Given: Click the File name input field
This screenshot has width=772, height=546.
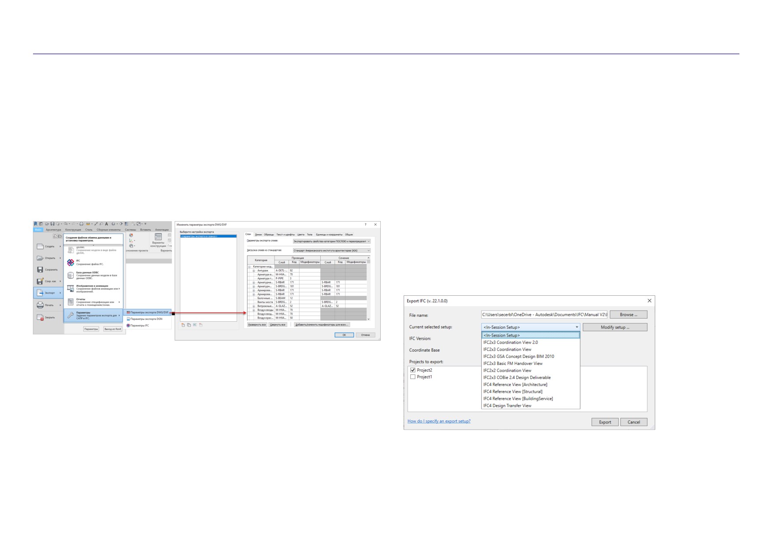Looking at the screenshot, I should tap(544, 315).
